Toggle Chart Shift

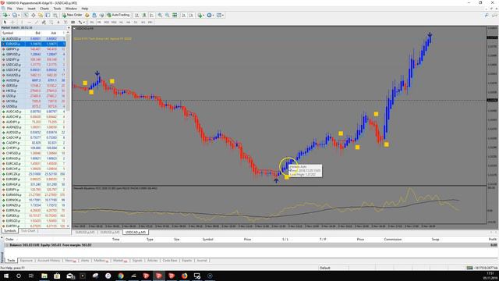[x=191, y=15]
